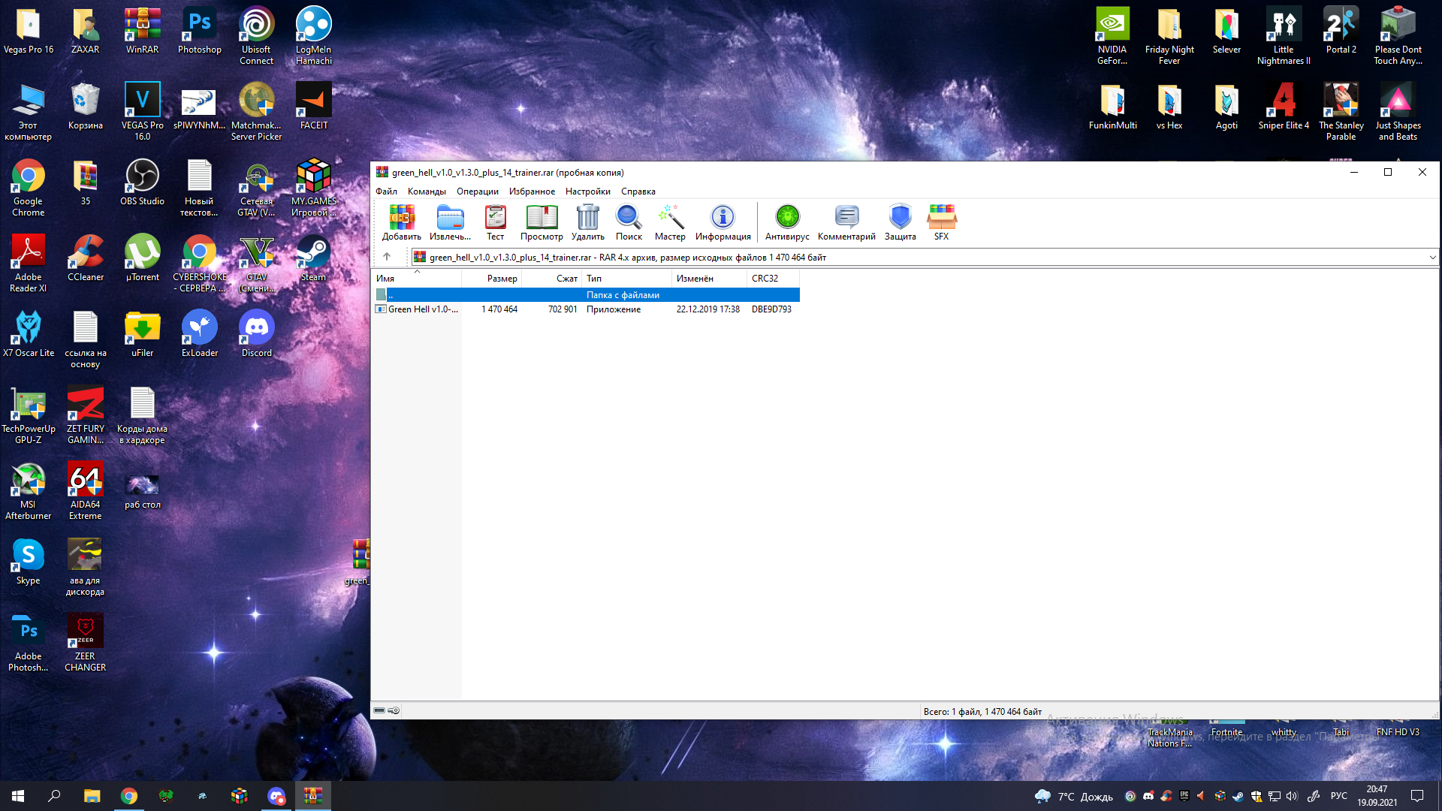Run archive Test (Тест) icon
This screenshot has width=1442, height=811.
pos(495,219)
